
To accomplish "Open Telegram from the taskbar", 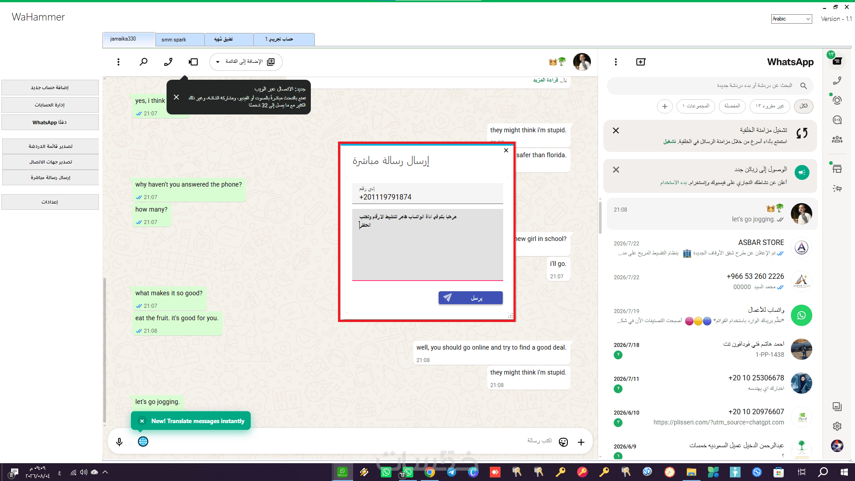I will [x=452, y=472].
